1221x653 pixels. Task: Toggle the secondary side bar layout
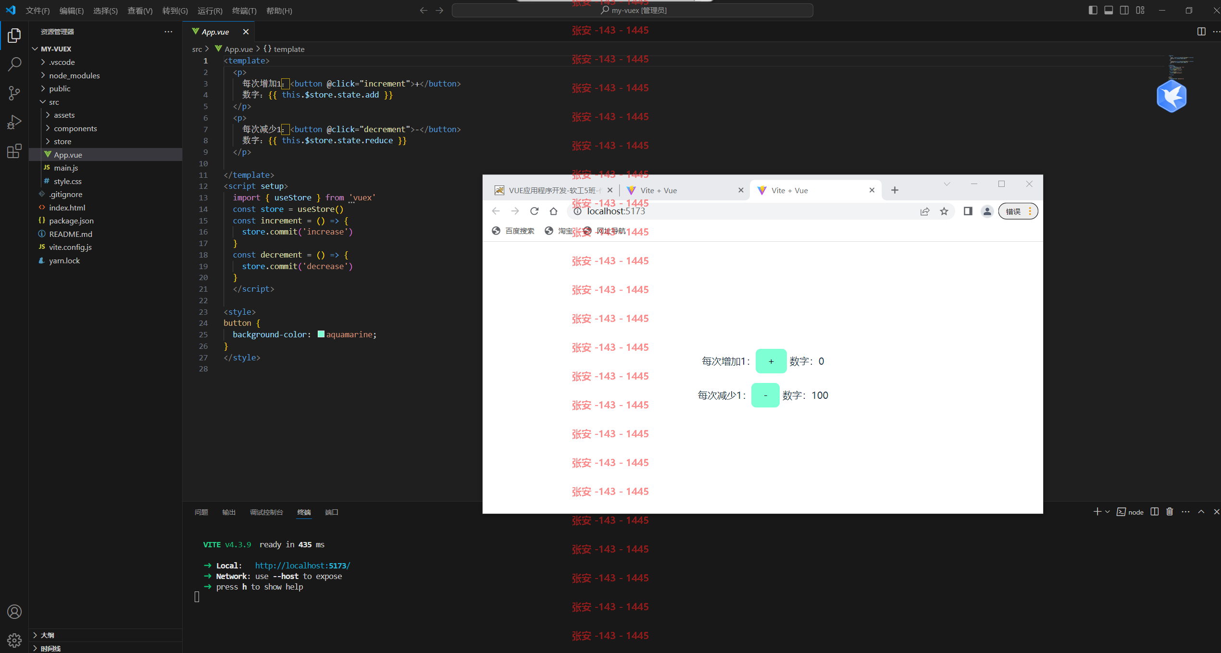pyautogui.click(x=1124, y=10)
